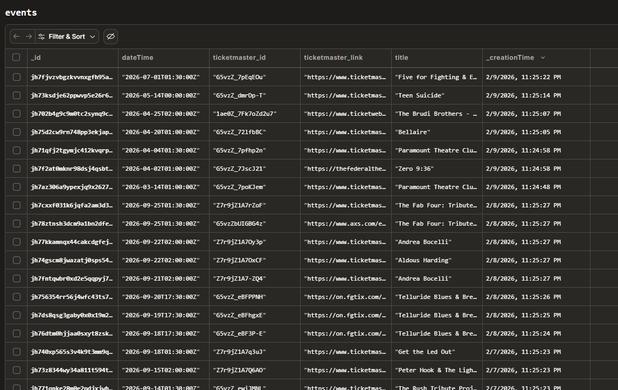Click the _id column header
618x390 pixels.
point(73,58)
